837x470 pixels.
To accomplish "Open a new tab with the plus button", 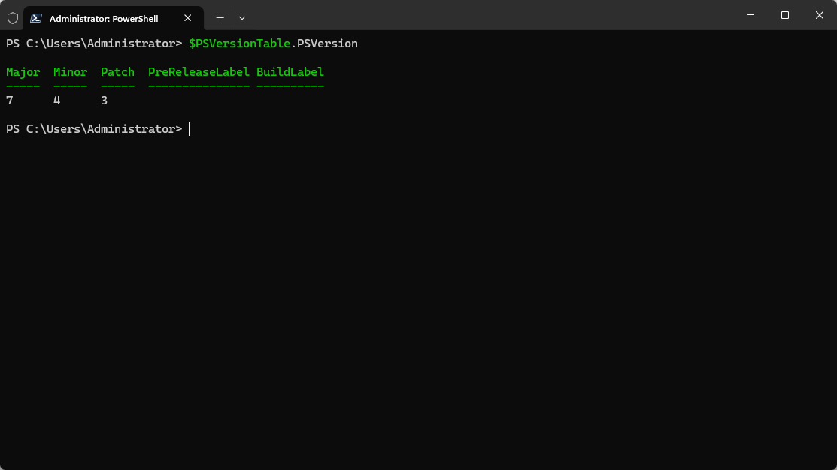I will 220,17.
